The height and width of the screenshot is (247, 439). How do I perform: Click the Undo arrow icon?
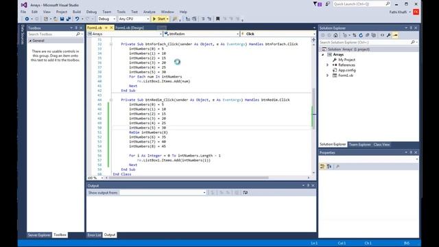pos(77,19)
